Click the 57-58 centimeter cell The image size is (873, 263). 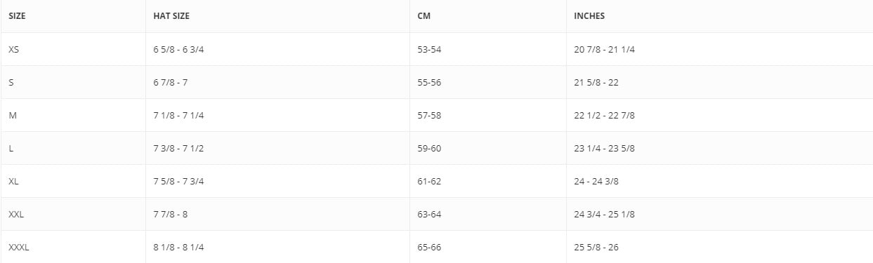(x=429, y=115)
